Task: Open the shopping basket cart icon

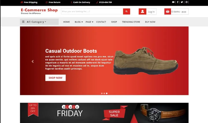Action: pos(168,12)
